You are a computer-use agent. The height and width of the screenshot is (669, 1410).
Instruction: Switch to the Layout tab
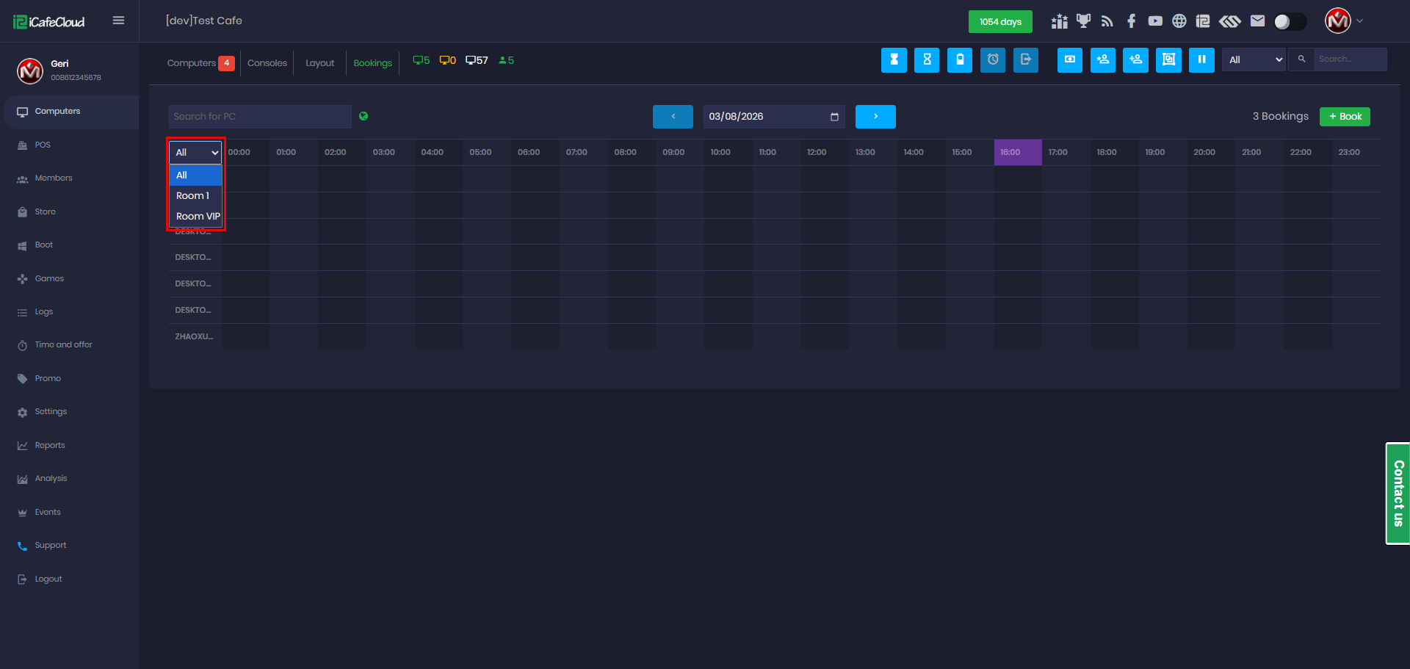(319, 63)
